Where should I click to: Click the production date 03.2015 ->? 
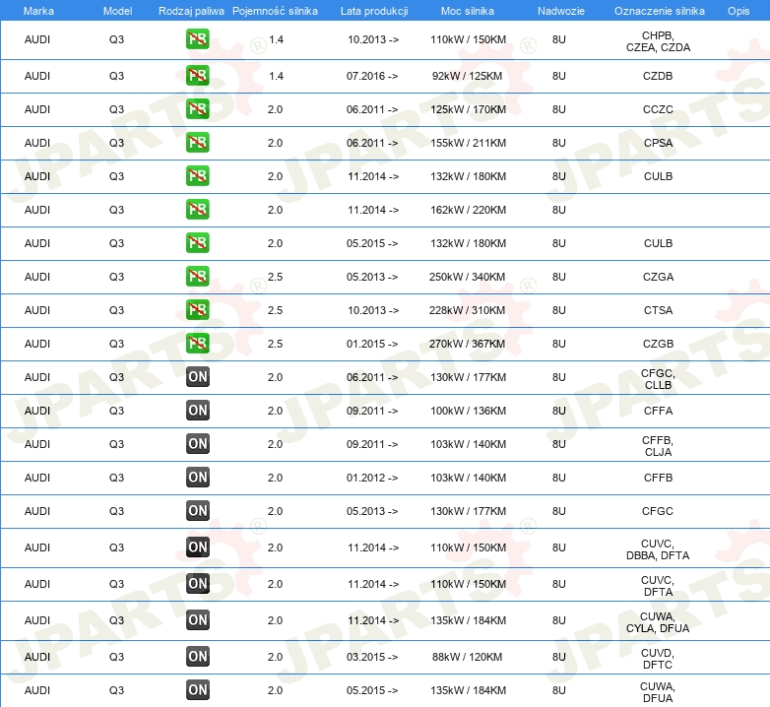click(372, 657)
